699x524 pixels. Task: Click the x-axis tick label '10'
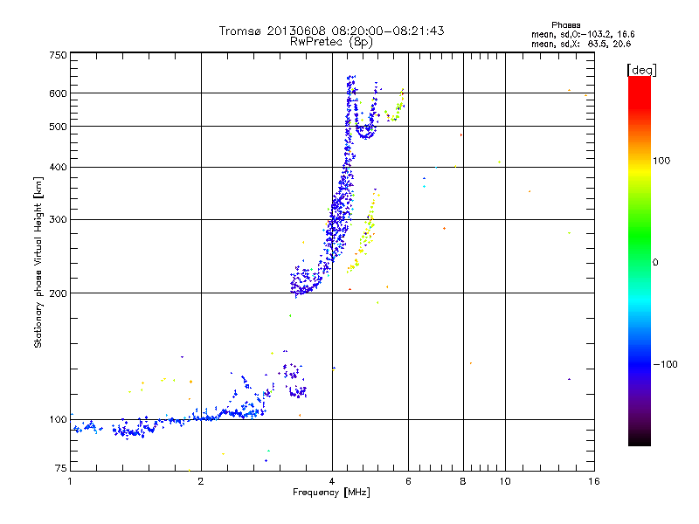point(505,481)
